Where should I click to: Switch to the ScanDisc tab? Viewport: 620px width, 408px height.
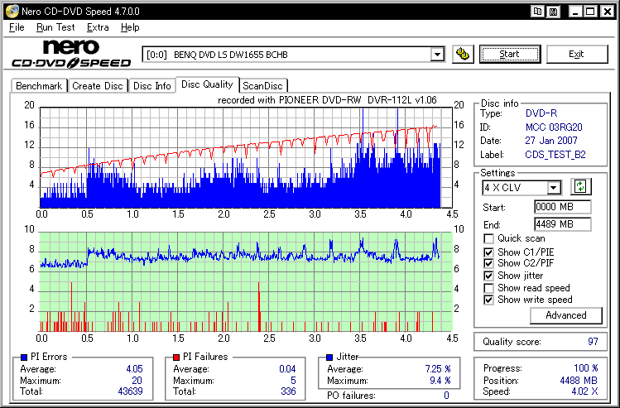[262, 86]
